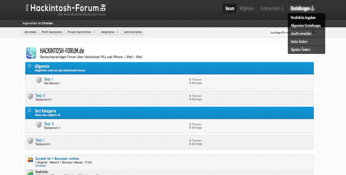Click the Test Kategorie title

(46, 111)
